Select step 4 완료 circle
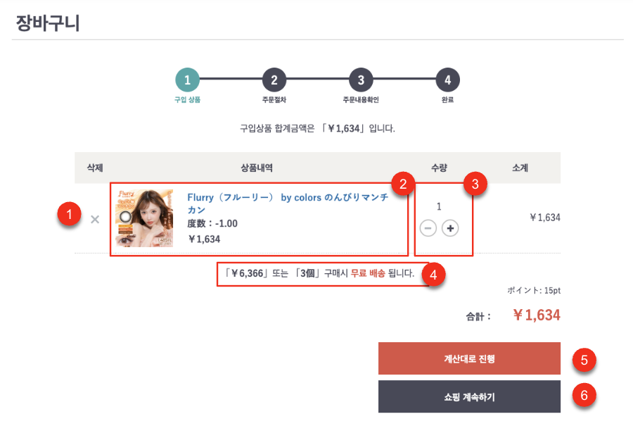Viewport: 633px width, 426px height. (447, 80)
